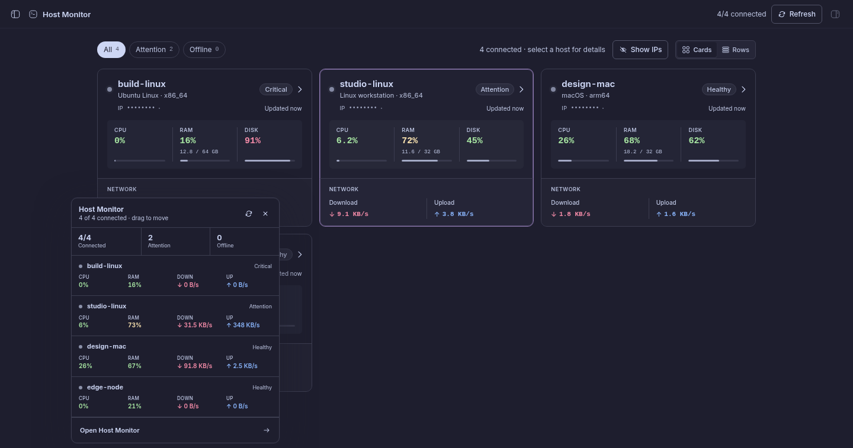Click studio-linux upload arrow icon 3.8 KB/s
The image size is (853, 448).
(x=437, y=214)
